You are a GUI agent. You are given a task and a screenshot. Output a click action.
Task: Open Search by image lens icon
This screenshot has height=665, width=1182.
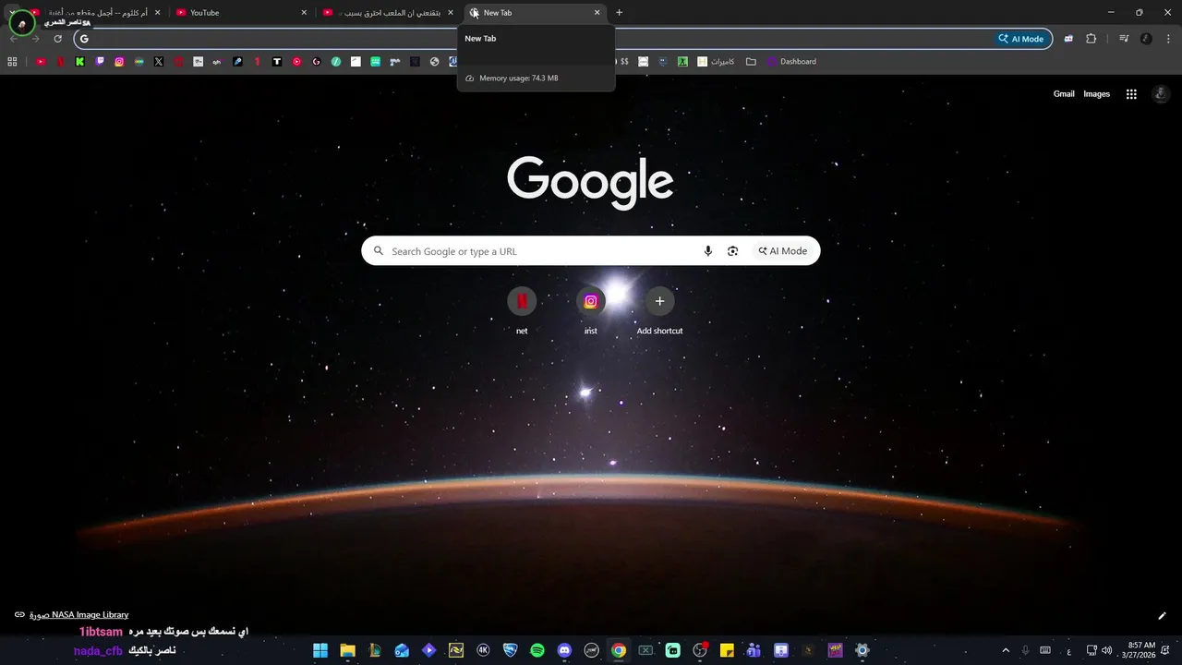click(x=732, y=251)
